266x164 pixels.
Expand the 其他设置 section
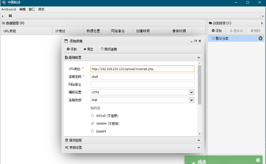click(199, 147)
